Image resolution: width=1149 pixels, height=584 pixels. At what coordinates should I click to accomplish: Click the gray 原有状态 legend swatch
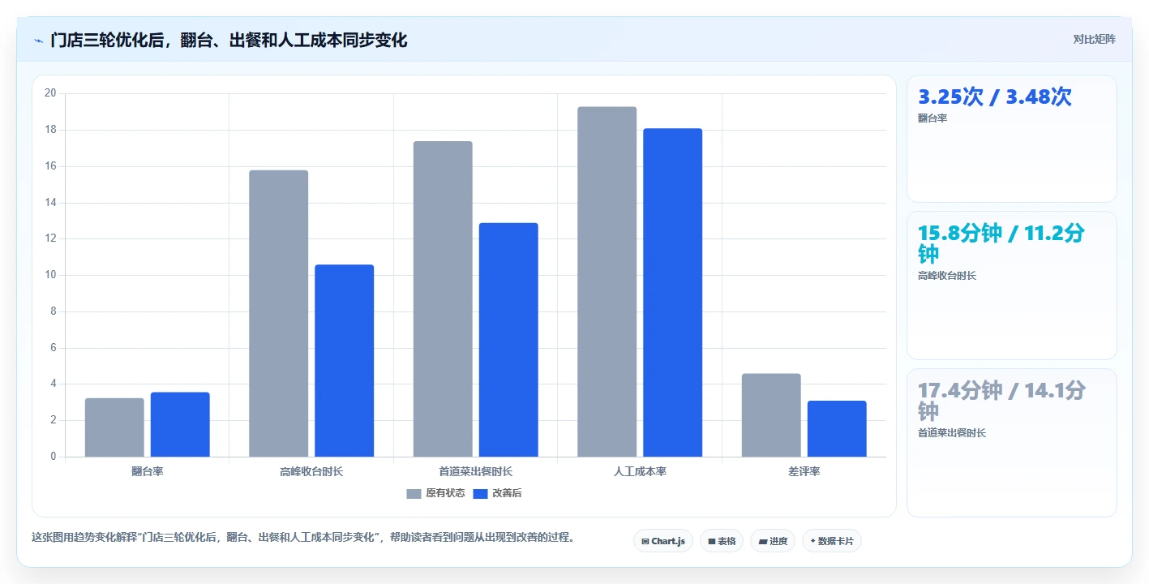pos(414,493)
